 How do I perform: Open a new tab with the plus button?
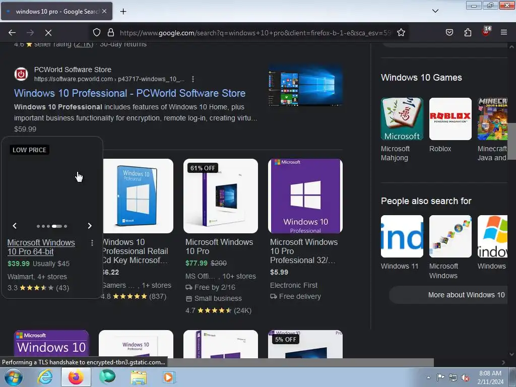123,12
